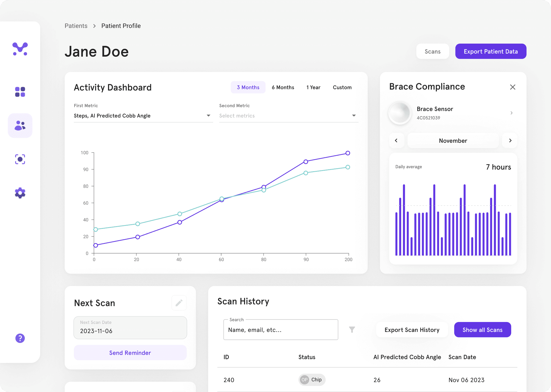Open the settings gear in sidebar
This screenshot has height=392, width=551.
click(x=20, y=193)
